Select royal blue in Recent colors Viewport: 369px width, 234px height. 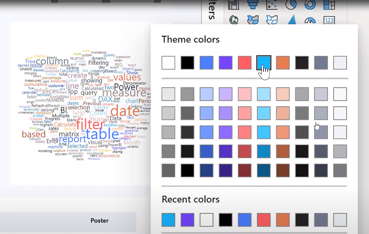(244, 220)
